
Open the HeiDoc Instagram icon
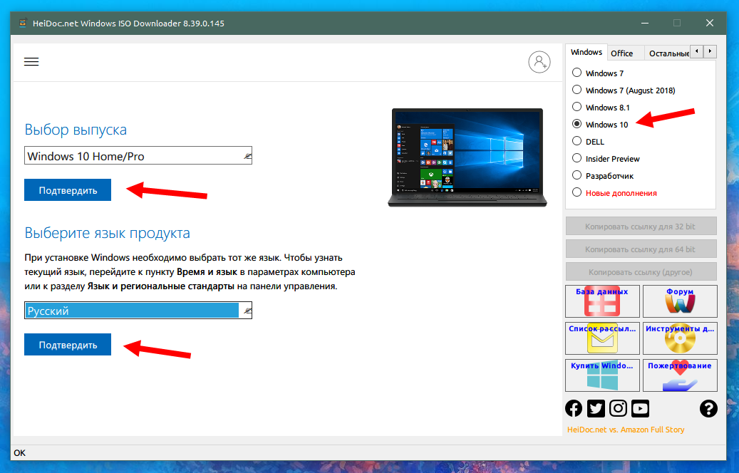(x=618, y=408)
